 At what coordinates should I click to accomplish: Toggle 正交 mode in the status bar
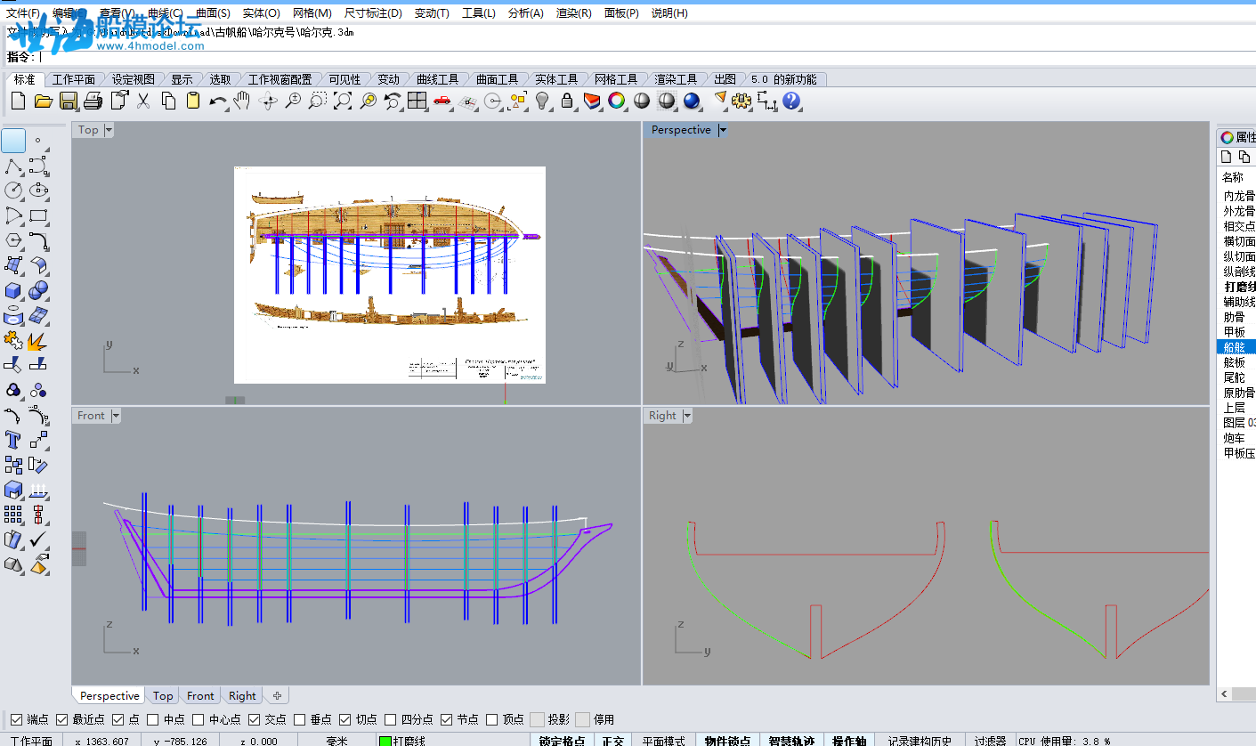tap(612, 741)
